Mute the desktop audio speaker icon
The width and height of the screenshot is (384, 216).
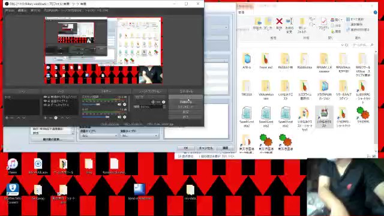[x=119, y=104]
